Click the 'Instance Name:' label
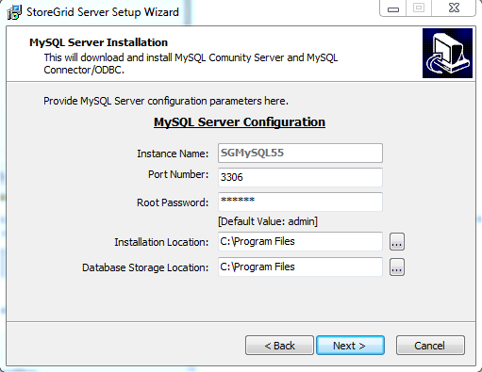 [173, 154]
